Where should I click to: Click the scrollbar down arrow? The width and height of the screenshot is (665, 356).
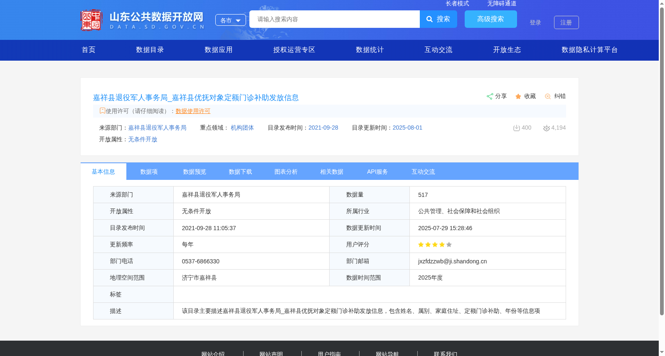[x=662, y=352]
